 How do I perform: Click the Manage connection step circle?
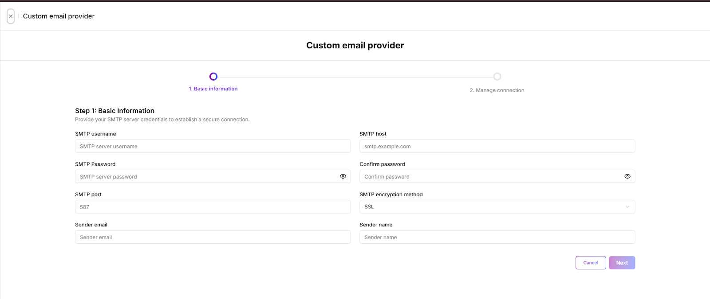[x=497, y=77]
